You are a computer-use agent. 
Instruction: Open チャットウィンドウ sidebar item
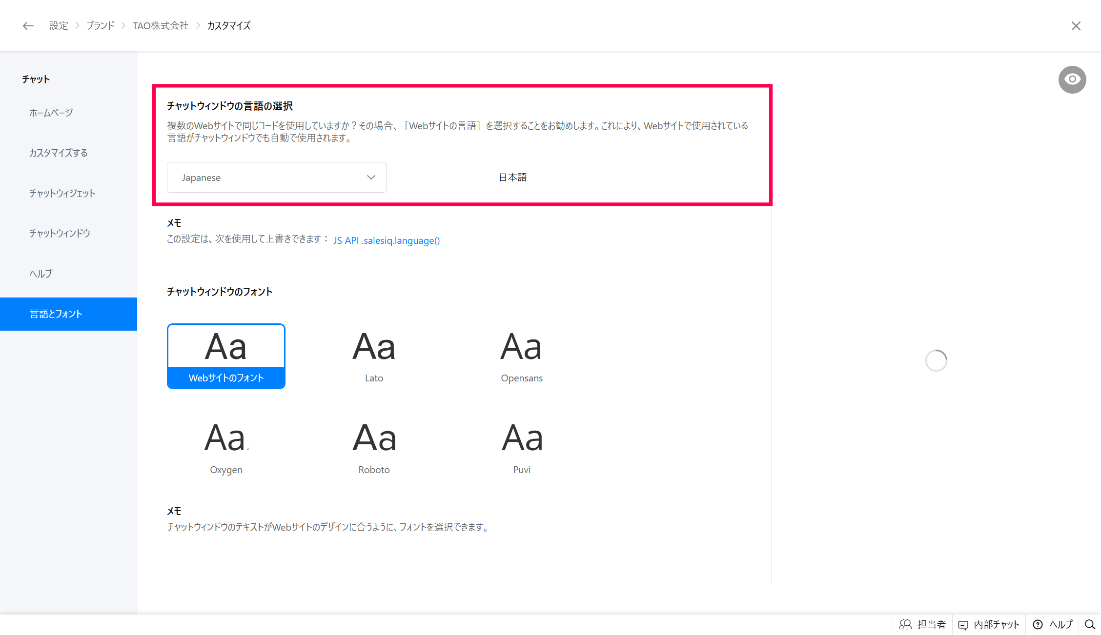60,233
